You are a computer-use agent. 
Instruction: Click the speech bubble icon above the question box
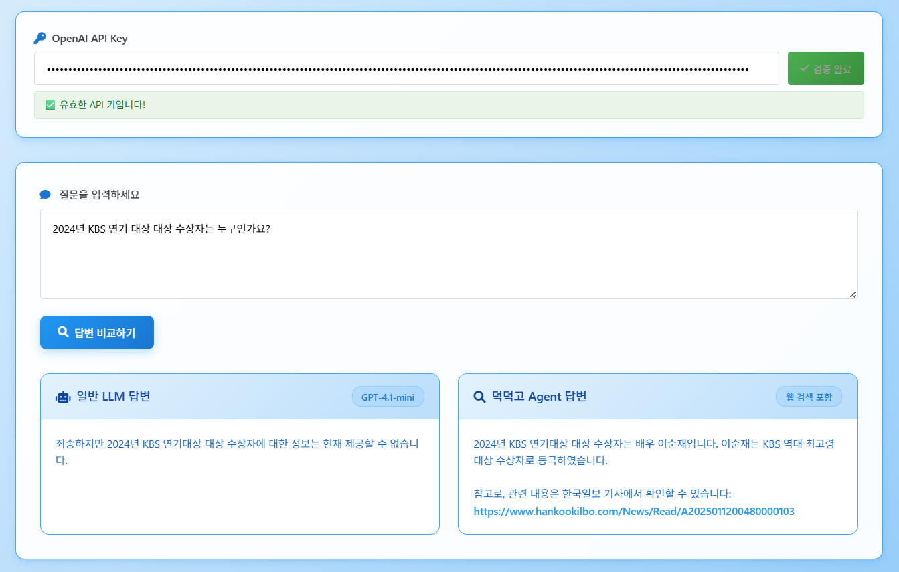point(46,195)
